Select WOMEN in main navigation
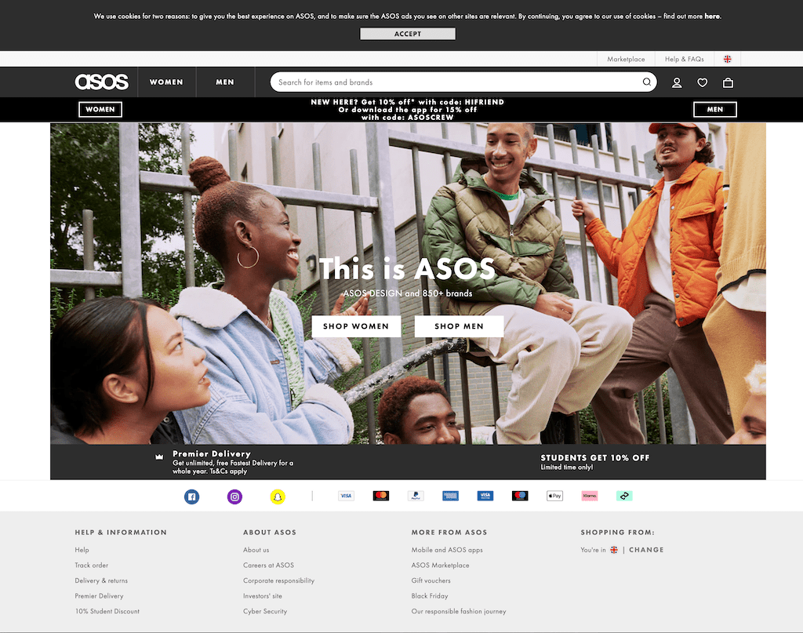The height and width of the screenshot is (633, 803). coord(166,82)
